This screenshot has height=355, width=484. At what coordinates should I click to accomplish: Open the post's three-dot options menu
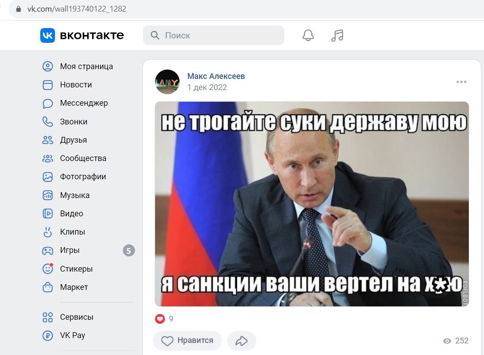(x=461, y=82)
